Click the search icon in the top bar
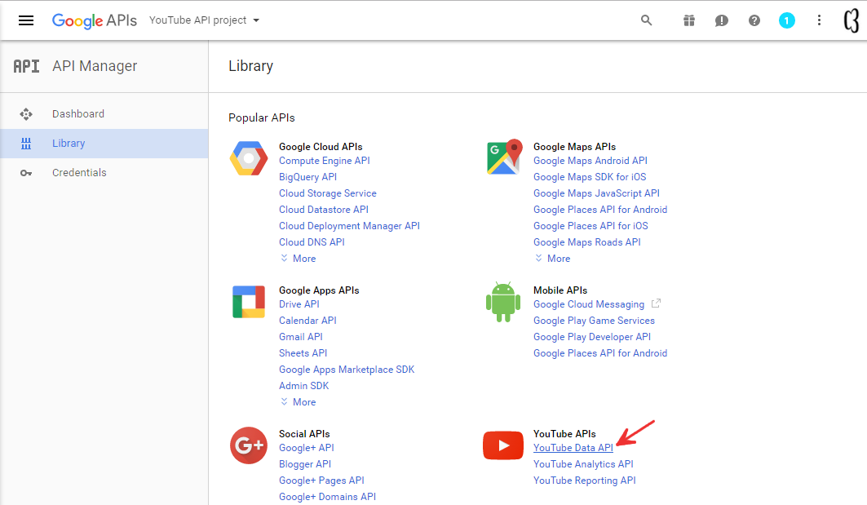 point(646,20)
